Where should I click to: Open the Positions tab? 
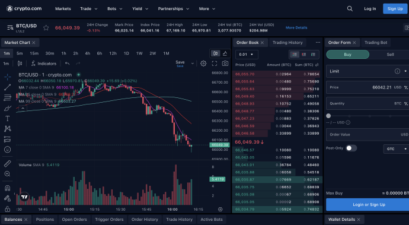pos(45,219)
